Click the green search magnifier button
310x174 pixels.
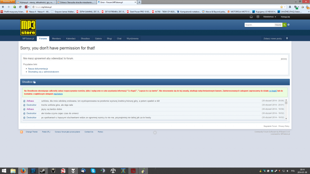[x=284, y=25]
